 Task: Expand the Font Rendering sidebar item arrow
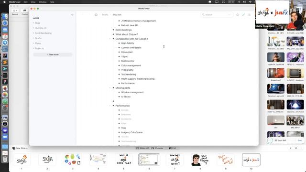(x=33, y=33)
